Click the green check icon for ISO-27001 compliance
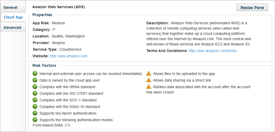Screen dimensions: 275x132 (x=35, y=93)
